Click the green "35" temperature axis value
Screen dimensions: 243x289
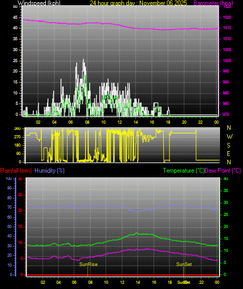pyautogui.click(x=226, y=190)
